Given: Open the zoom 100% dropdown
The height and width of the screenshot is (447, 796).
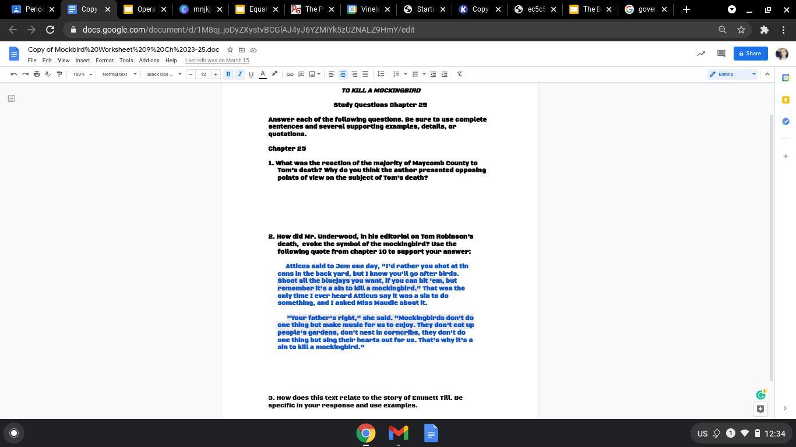Looking at the screenshot, I should 82,74.
